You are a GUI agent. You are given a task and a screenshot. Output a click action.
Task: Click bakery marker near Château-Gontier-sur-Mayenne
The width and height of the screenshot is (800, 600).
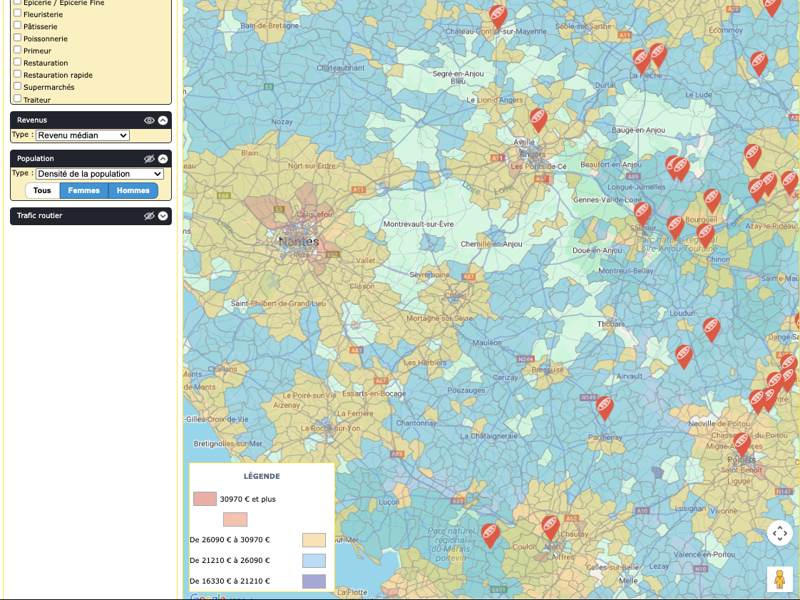498,16
